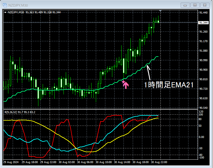
Task: Close the NZDJPY,M30 chart window
Action: pos(205,5)
